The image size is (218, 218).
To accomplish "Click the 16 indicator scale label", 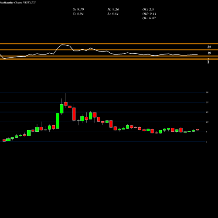I will coord(209,53).
